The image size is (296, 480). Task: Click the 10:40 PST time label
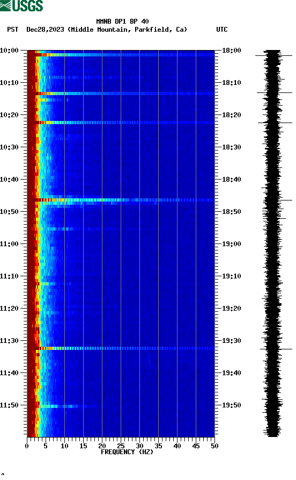pyautogui.click(x=9, y=180)
